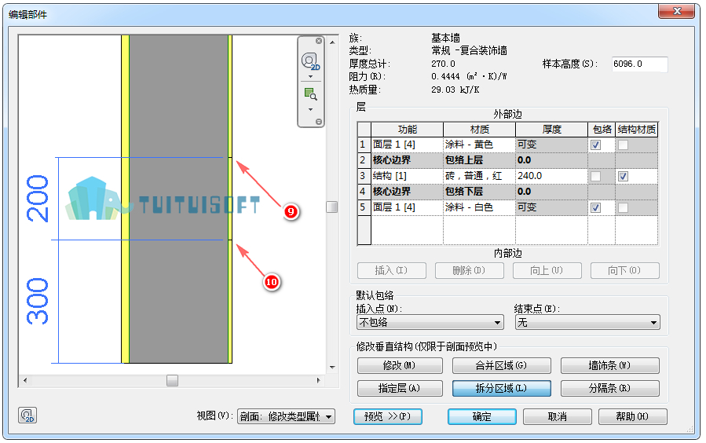
Task: Click the preview horizontal scrollbar thumb
Action: coord(172,380)
